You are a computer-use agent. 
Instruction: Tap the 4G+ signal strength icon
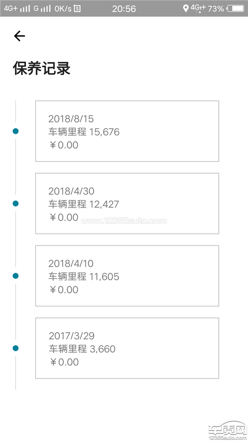[x=17, y=9]
